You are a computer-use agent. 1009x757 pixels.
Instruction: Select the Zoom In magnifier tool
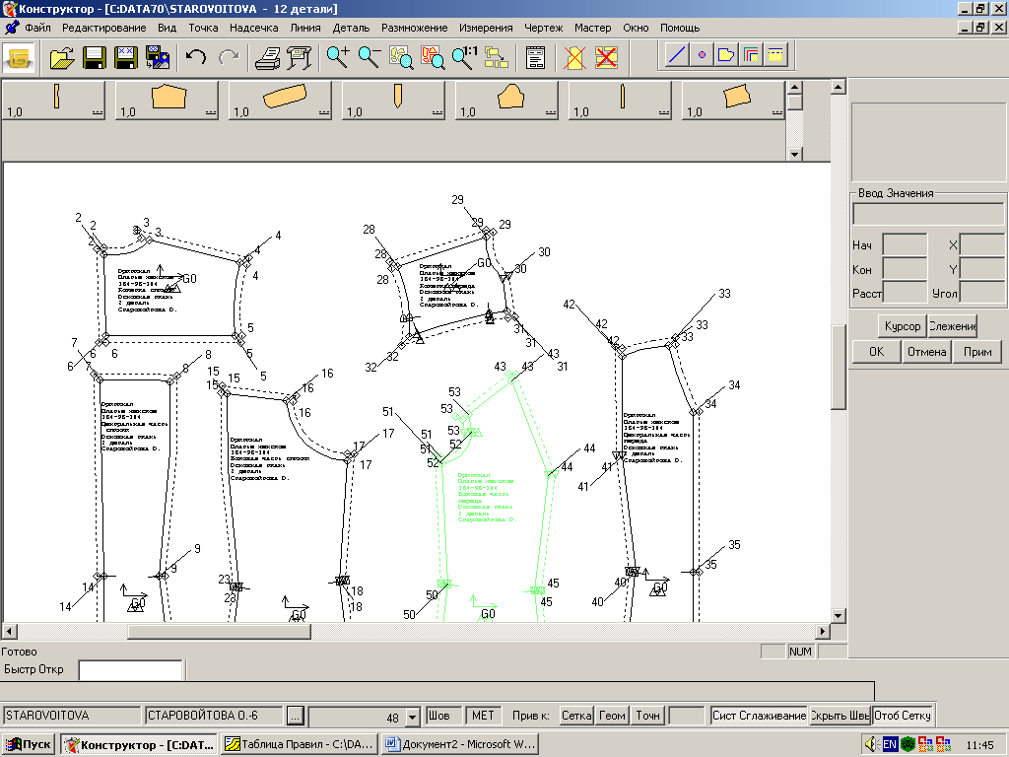(338, 57)
